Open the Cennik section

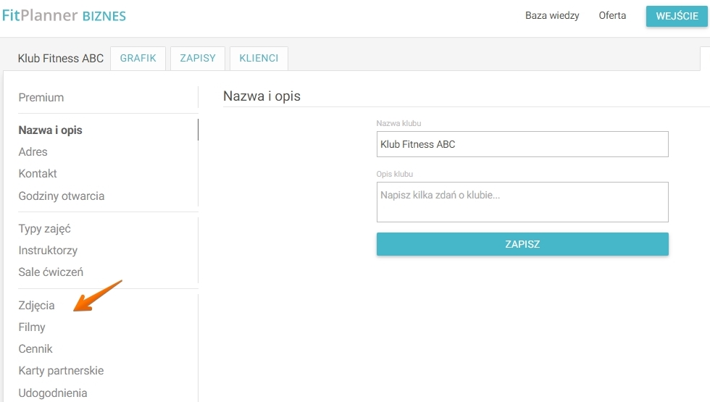click(x=35, y=349)
